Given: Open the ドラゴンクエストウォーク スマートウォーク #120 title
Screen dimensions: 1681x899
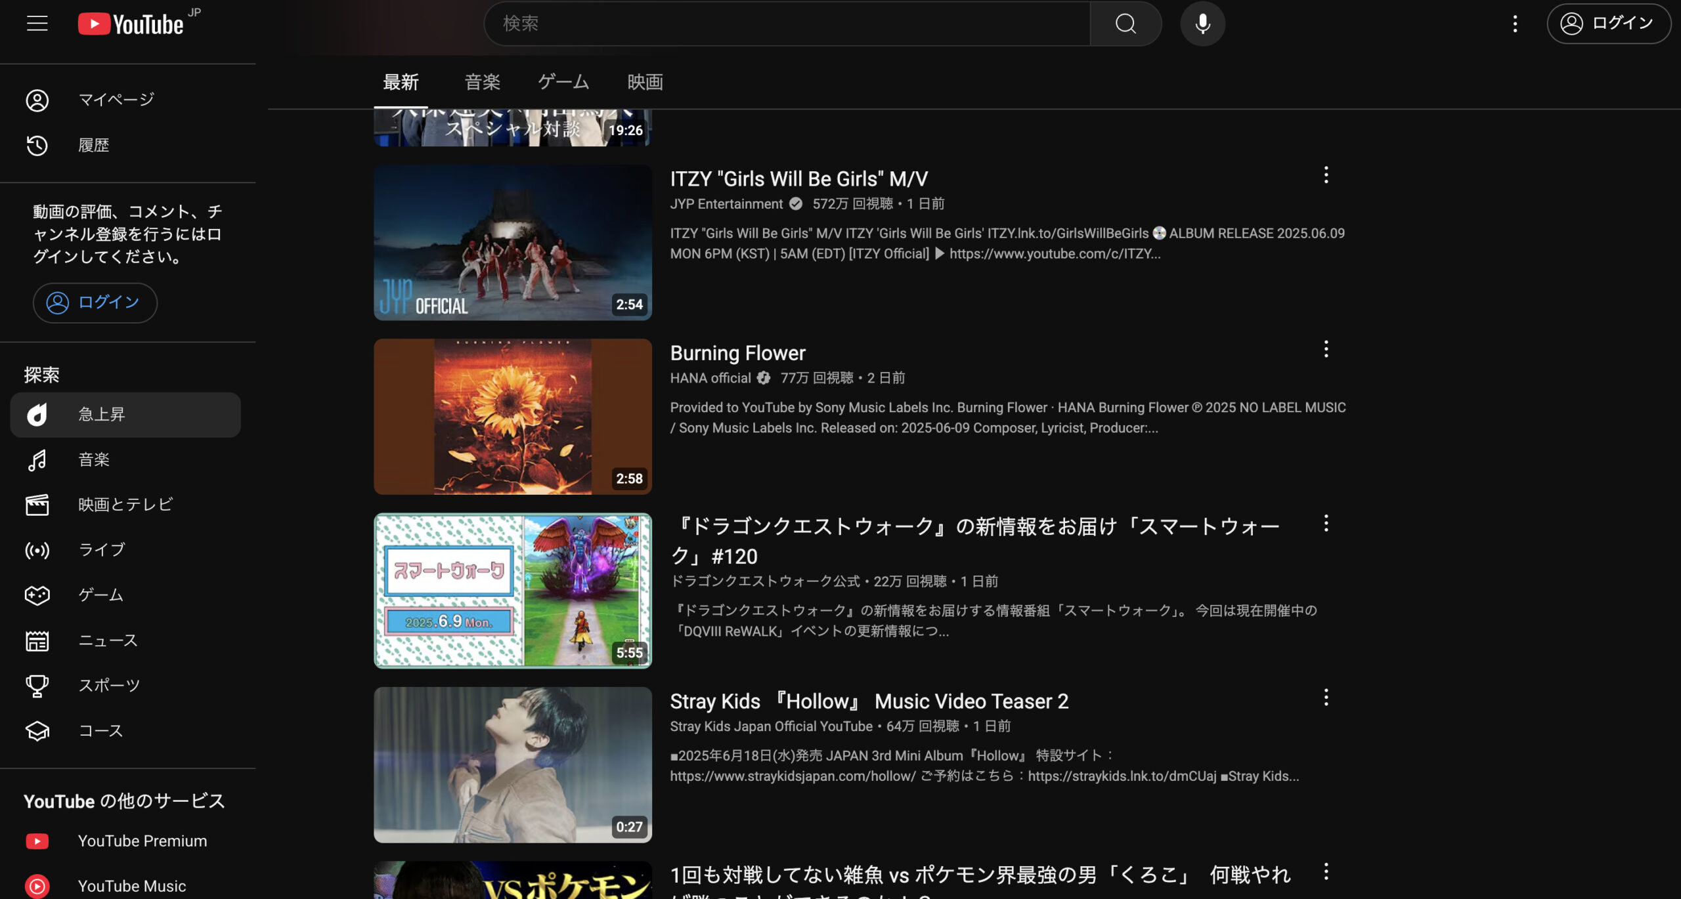Looking at the screenshot, I should click(x=974, y=541).
